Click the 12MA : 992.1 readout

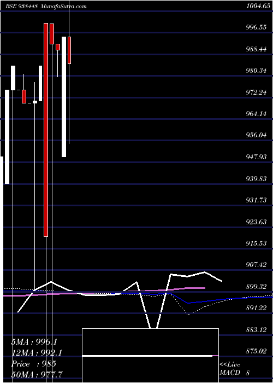point(37,353)
